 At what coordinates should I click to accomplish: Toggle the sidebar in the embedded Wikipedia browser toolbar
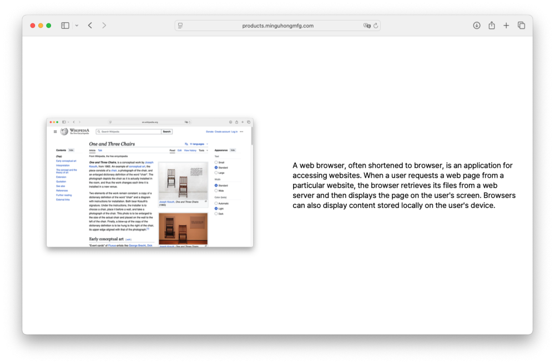64,122
